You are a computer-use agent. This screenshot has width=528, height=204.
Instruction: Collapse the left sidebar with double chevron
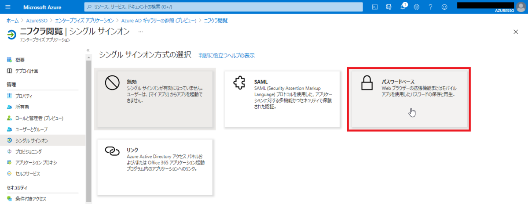[88, 50]
